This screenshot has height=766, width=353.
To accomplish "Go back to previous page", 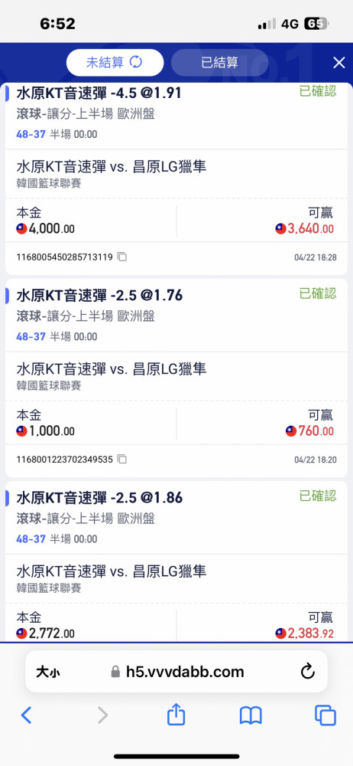I will pyautogui.click(x=26, y=715).
